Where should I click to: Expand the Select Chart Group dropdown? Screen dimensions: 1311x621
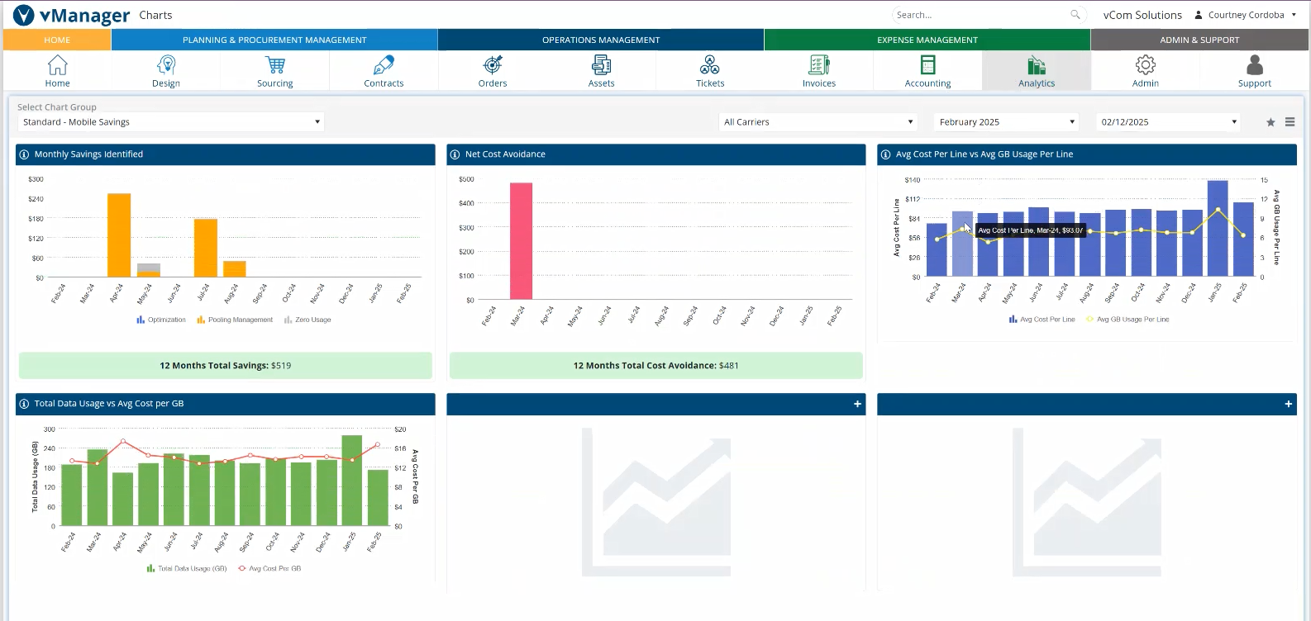click(170, 122)
